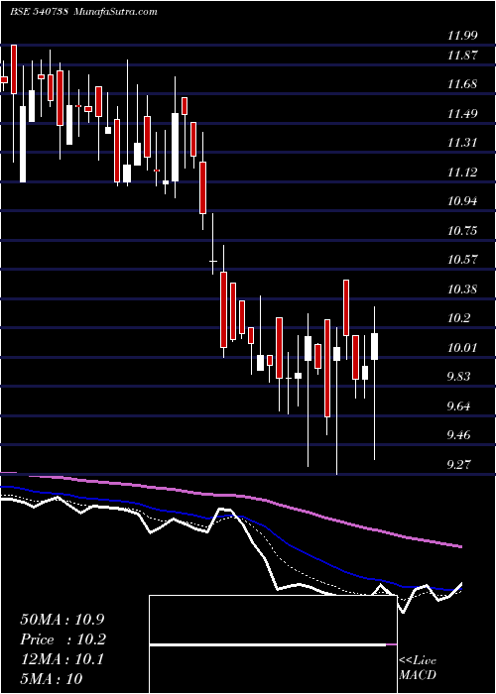
Task: Click the pink 50MA line
Action: [266, 500]
